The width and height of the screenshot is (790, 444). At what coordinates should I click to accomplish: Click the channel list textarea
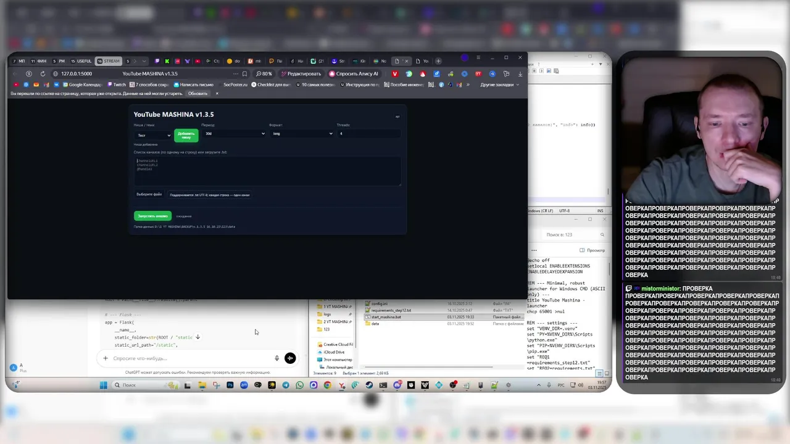click(x=267, y=170)
